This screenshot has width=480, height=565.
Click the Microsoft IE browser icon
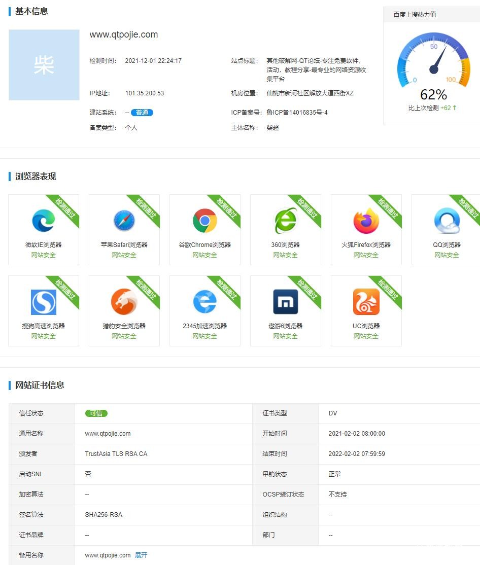(x=44, y=221)
